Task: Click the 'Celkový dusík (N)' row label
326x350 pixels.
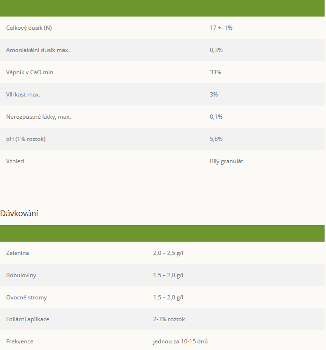Action: tap(29, 28)
